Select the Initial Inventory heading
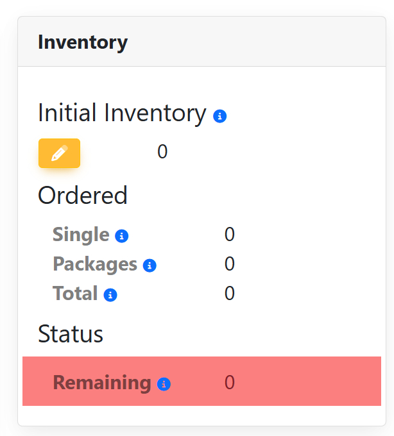 pyautogui.click(x=122, y=113)
